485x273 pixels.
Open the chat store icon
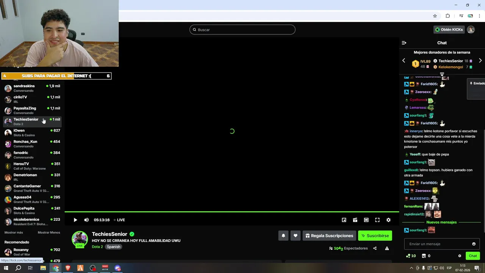[x=426, y=256]
